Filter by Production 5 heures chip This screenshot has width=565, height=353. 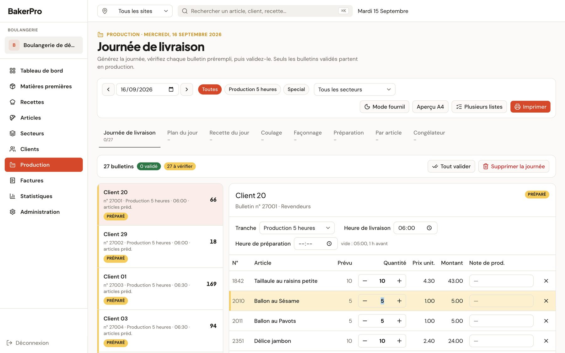(253, 89)
